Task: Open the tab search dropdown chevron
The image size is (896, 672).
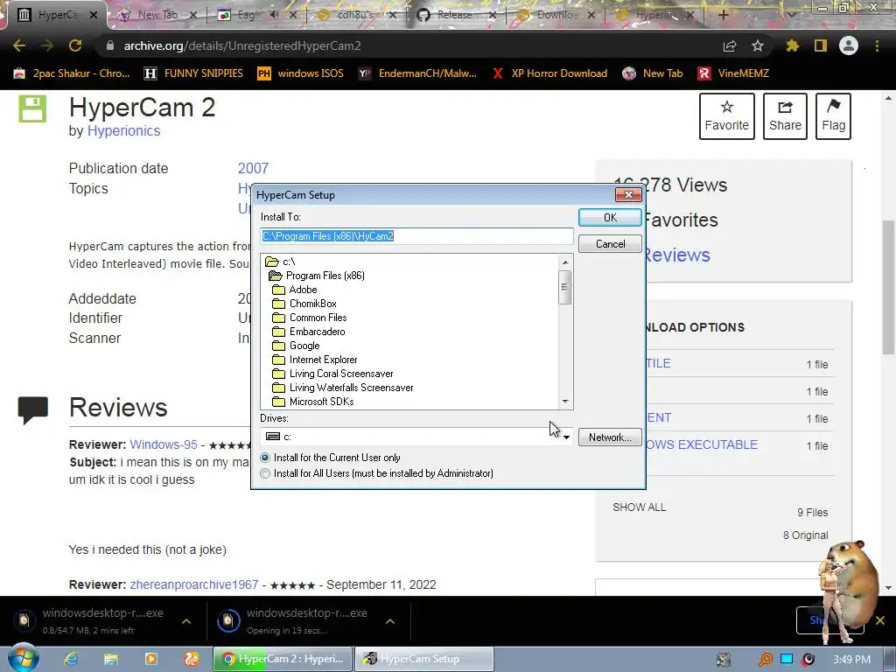Action: click(791, 15)
